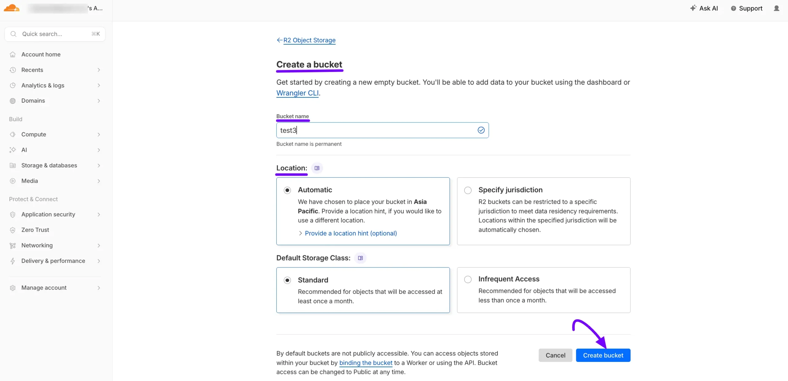Expand Provide a location hint option
The width and height of the screenshot is (788, 381).
350,233
